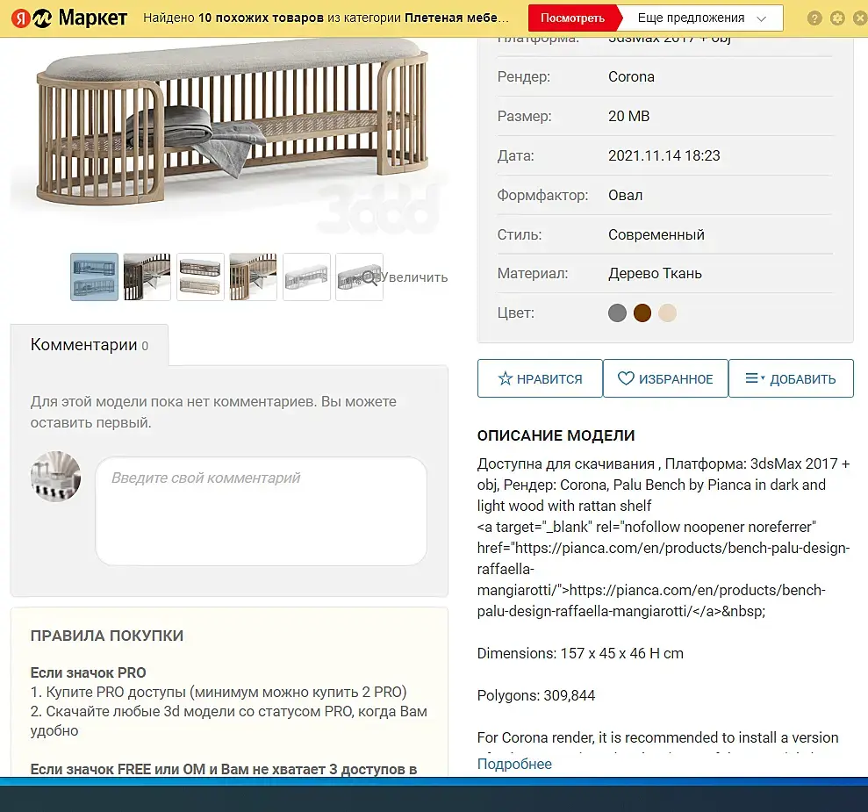Screen dimensions: 868x812
Task: Close the Yandex Market bar
Action: tap(860, 18)
